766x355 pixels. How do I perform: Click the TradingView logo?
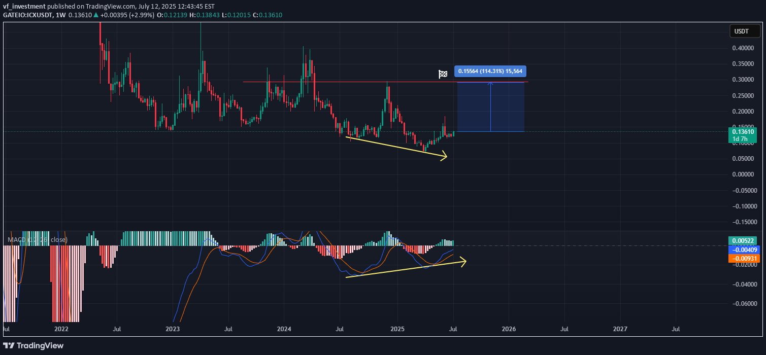coord(34,345)
